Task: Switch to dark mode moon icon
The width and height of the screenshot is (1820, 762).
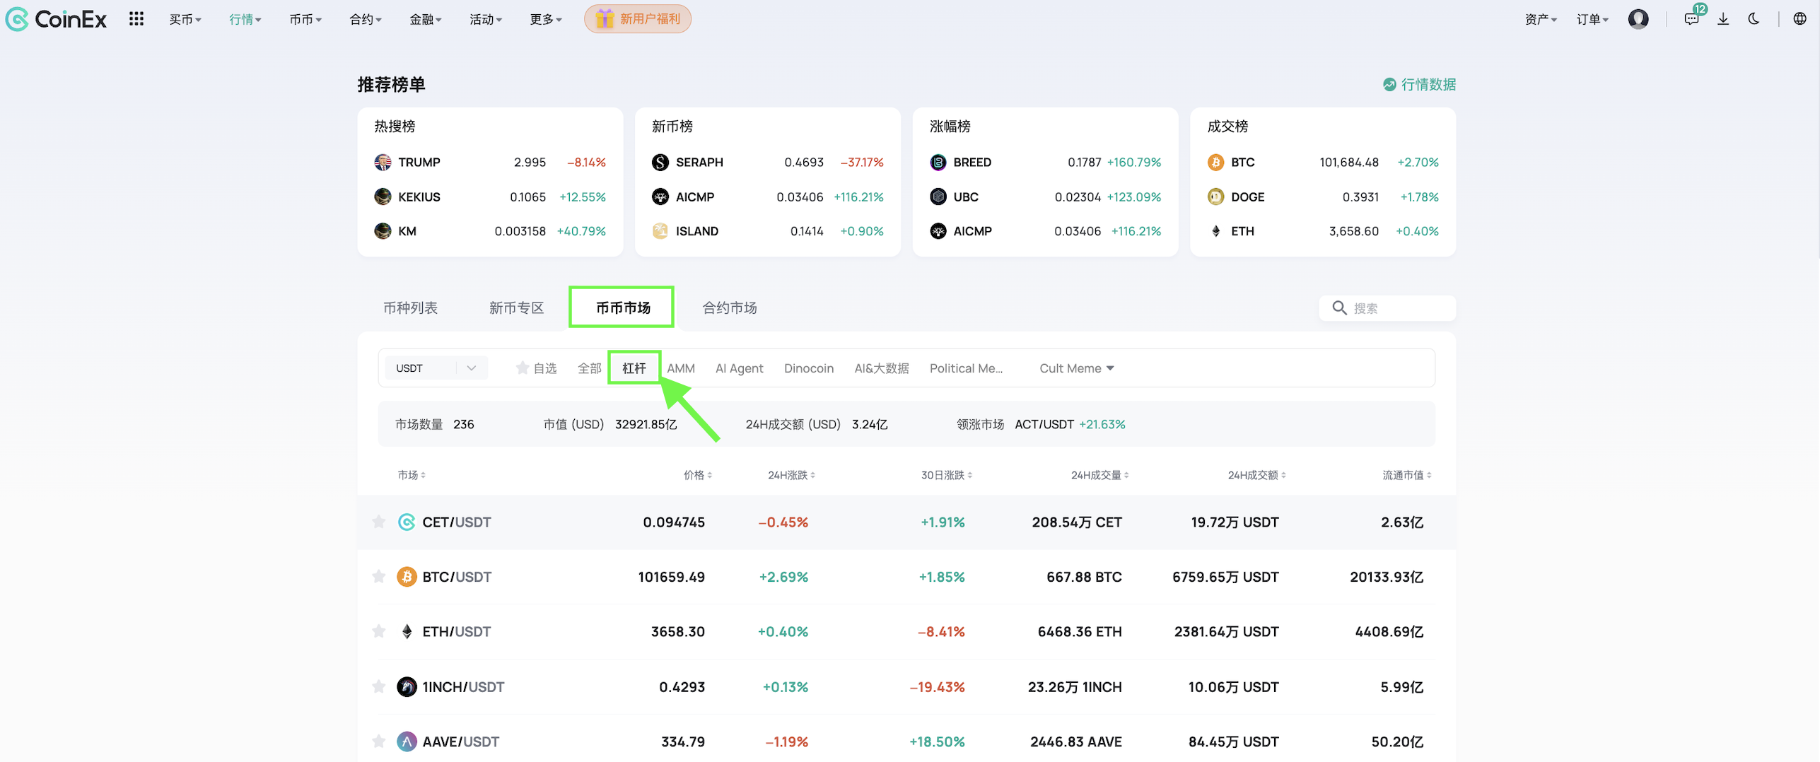Action: click(1754, 19)
